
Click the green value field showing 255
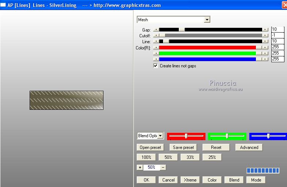coord(277,53)
